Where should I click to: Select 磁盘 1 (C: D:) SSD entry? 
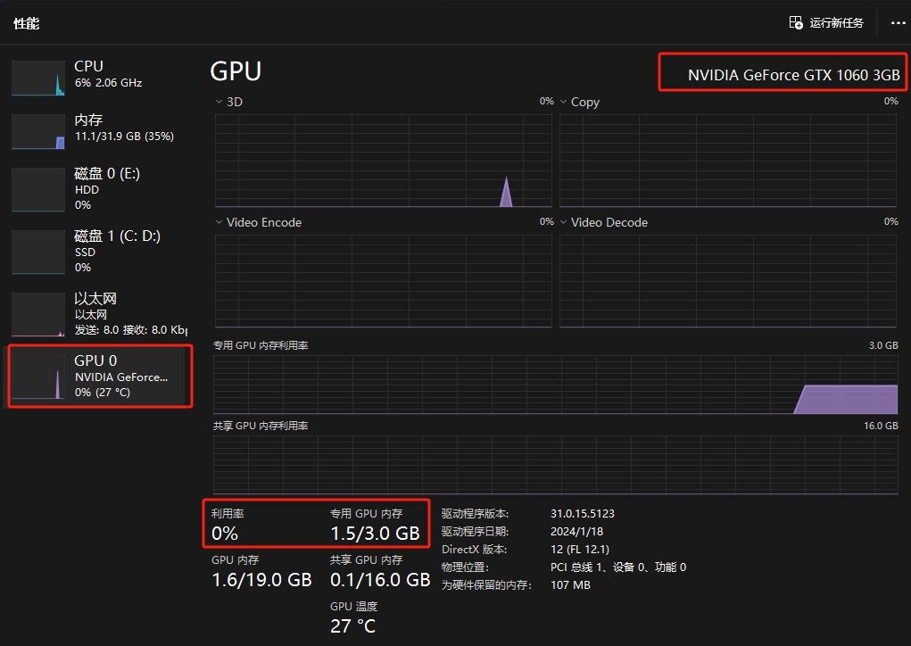(99, 252)
